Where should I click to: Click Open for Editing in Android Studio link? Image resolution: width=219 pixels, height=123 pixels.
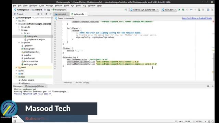[x=197, y=18]
